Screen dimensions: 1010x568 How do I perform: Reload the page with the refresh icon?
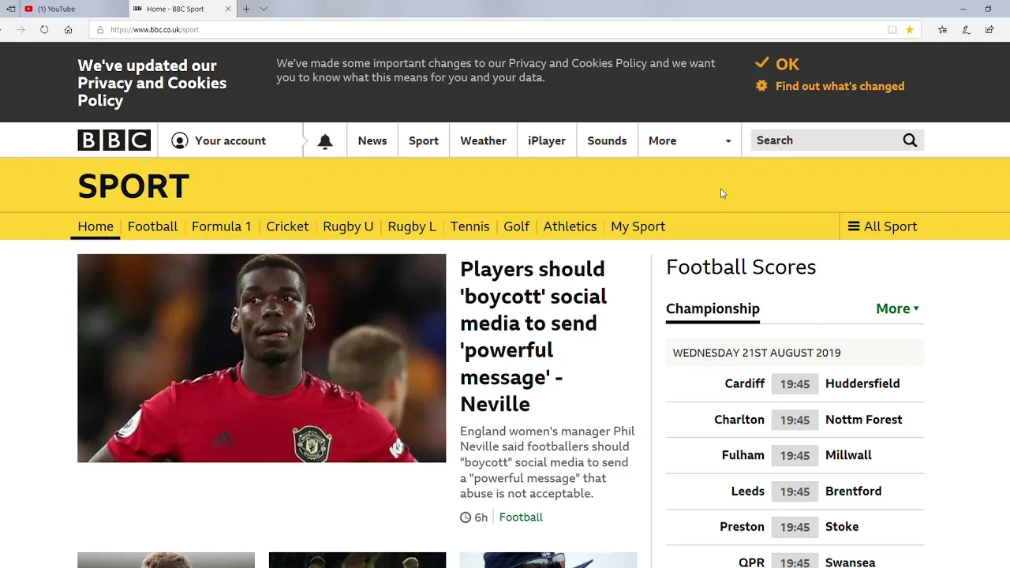[x=44, y=29]
